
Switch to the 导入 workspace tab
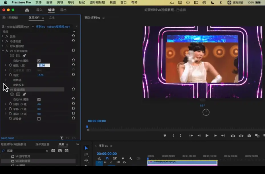coord(39,10)
